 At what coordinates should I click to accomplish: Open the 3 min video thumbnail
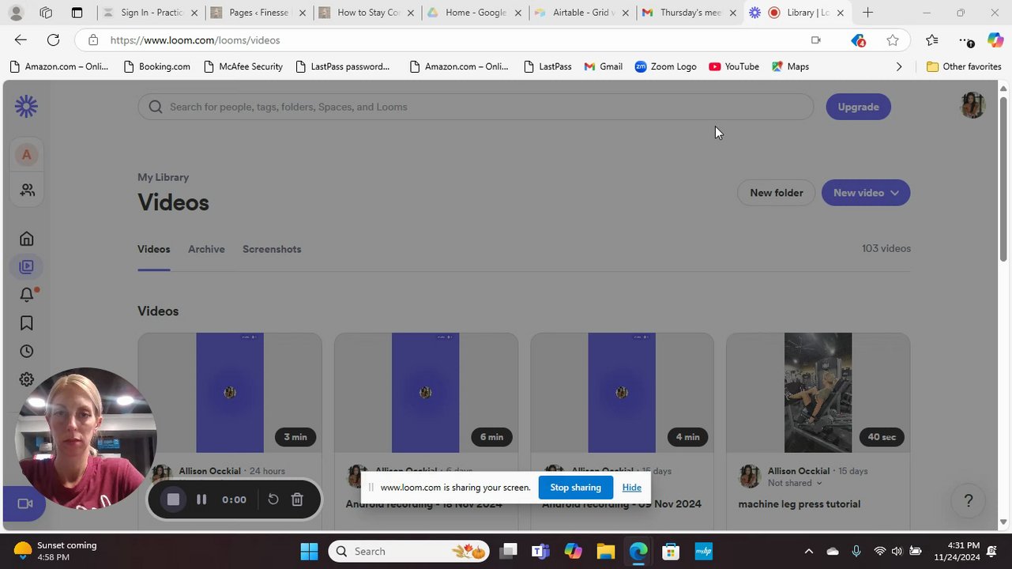click(230, 393)
